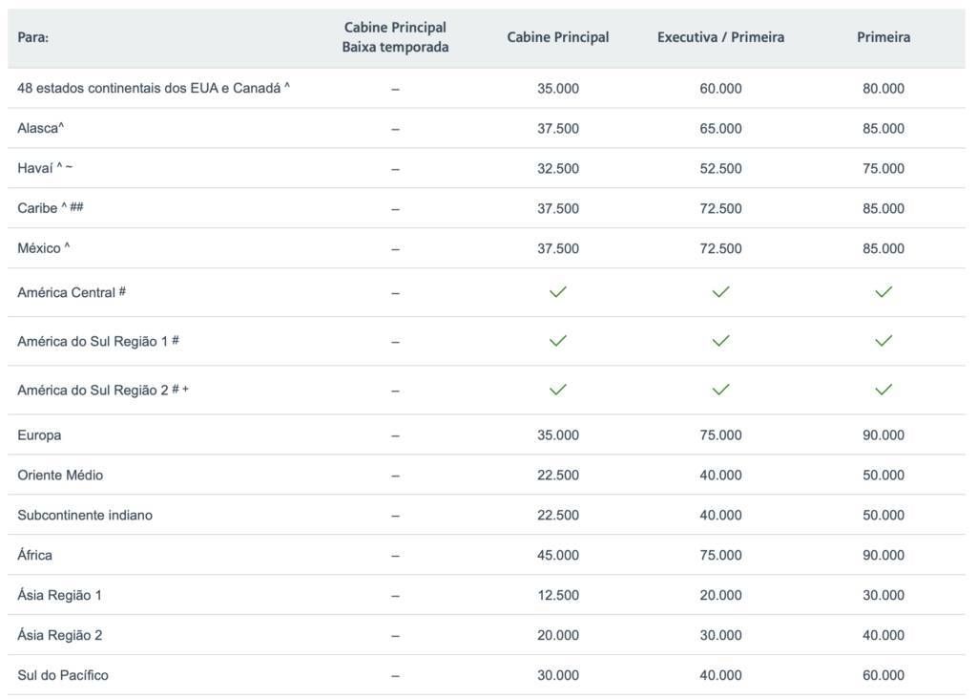Click the 85.000 value in the México row
977x699 pixels.
pyautogui.click(x=883, y=248)
